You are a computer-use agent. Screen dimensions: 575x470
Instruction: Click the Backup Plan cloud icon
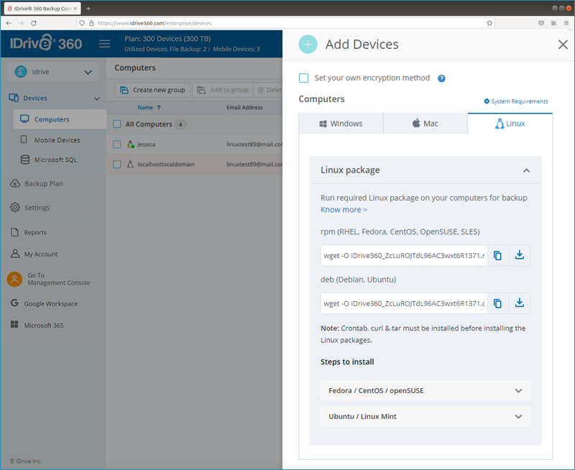[x=14, y=183]
